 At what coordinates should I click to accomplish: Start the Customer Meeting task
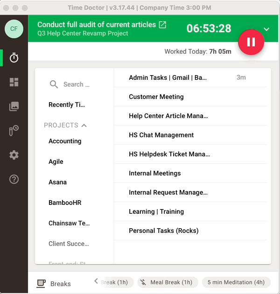(x=191, y=97)
